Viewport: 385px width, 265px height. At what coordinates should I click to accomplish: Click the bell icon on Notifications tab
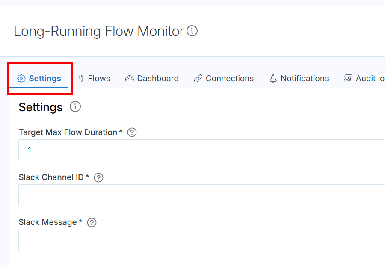(x=273, y=79)
